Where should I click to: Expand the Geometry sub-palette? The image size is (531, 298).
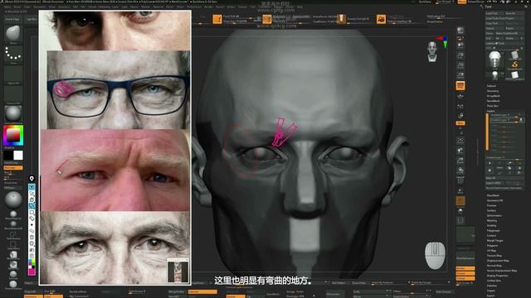493,91
